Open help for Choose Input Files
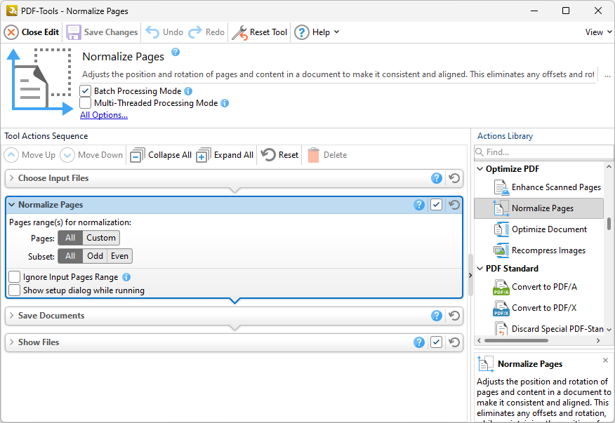615x423 pixels. (x=437, y=178)
